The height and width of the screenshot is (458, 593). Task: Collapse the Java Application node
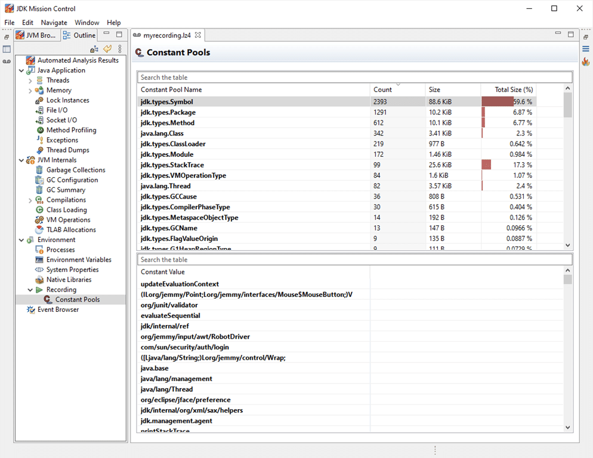click(21, 70)
